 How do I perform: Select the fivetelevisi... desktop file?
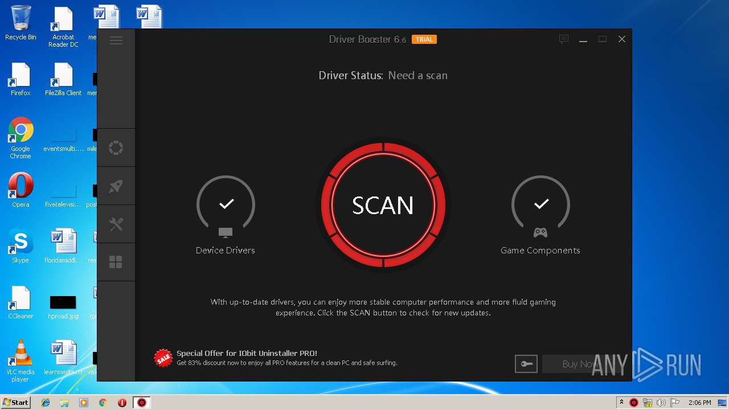[x=63, y=196]
